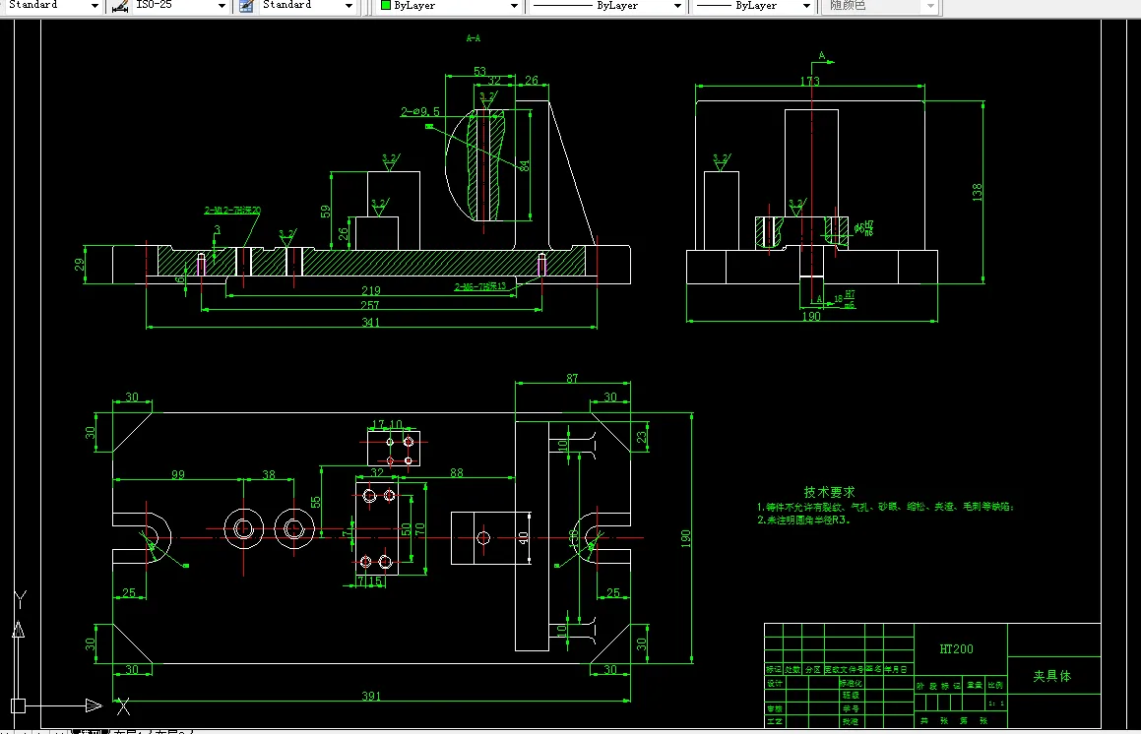Viewport: 1141px width, 734px height.
Task: Select the 219 dimension text
Action: click(x=371, y=290)
